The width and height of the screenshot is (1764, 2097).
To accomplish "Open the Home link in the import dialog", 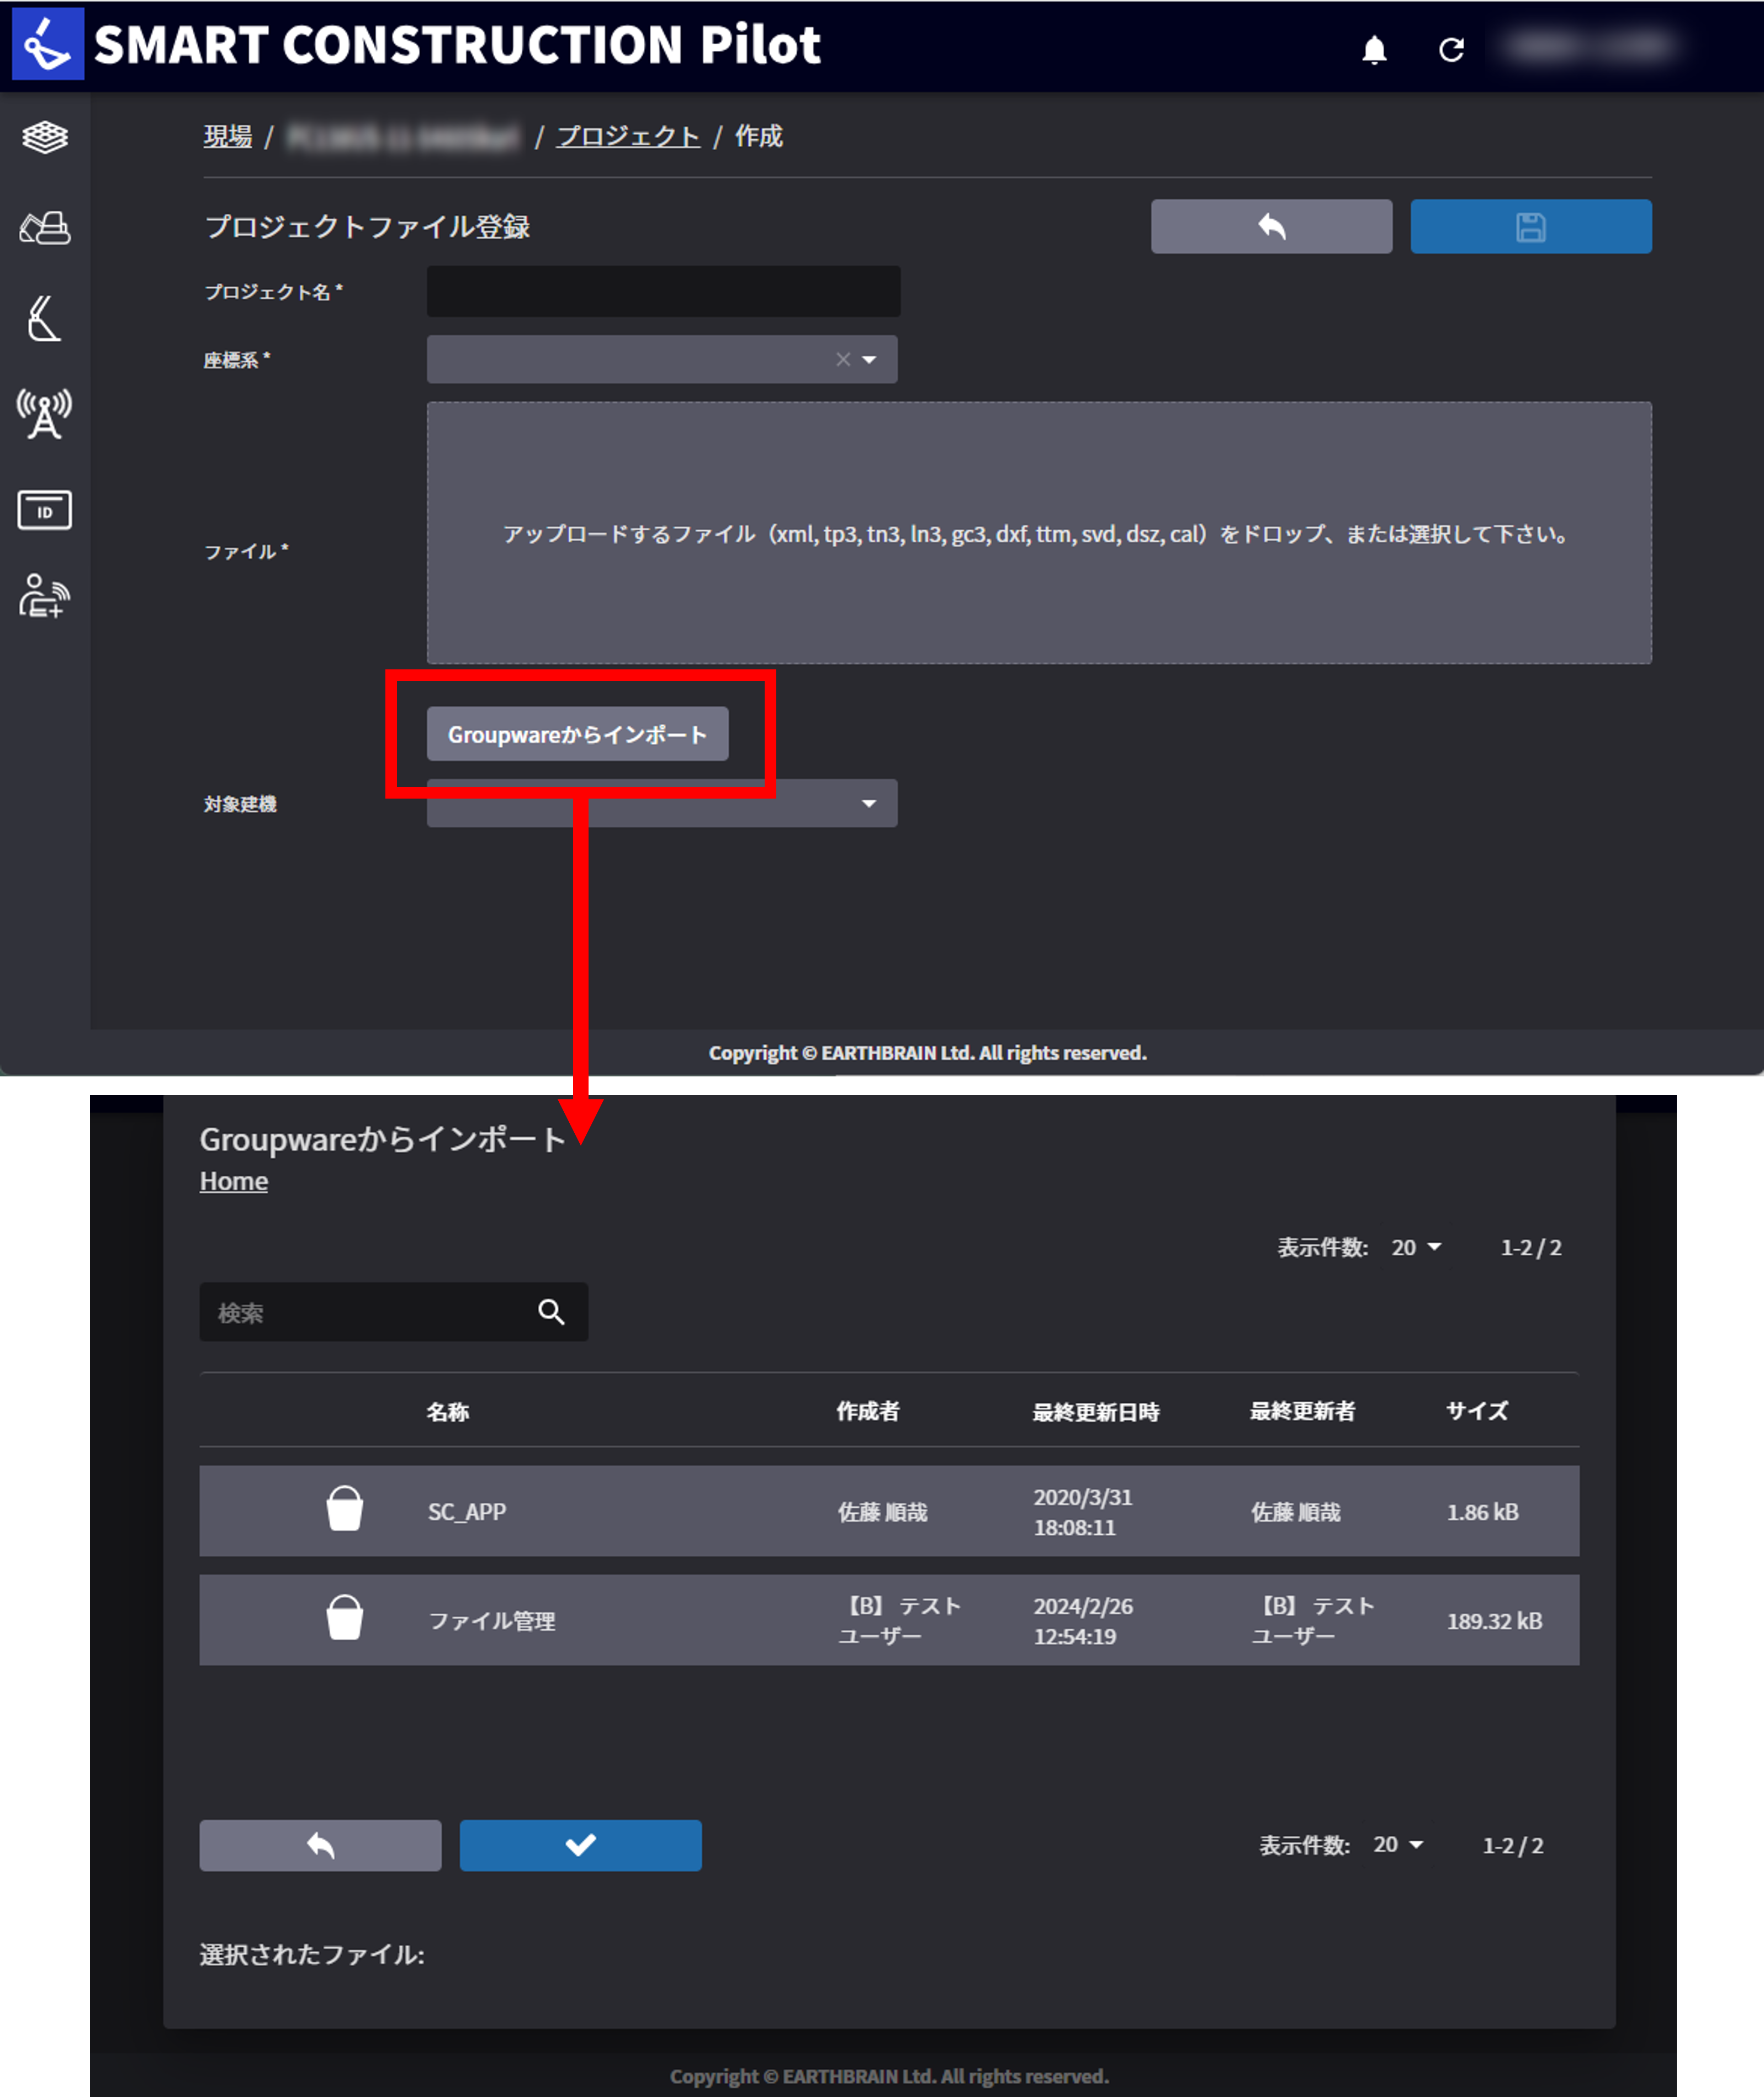I will (233, 1181).
